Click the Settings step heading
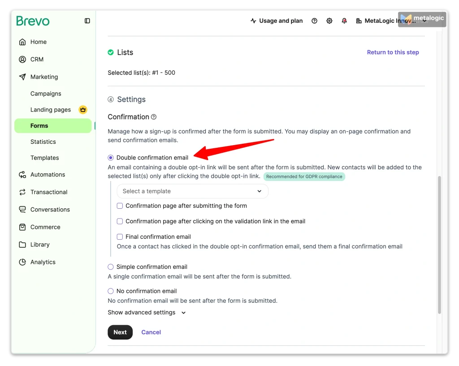459x366 pixels. pos(131,99)
